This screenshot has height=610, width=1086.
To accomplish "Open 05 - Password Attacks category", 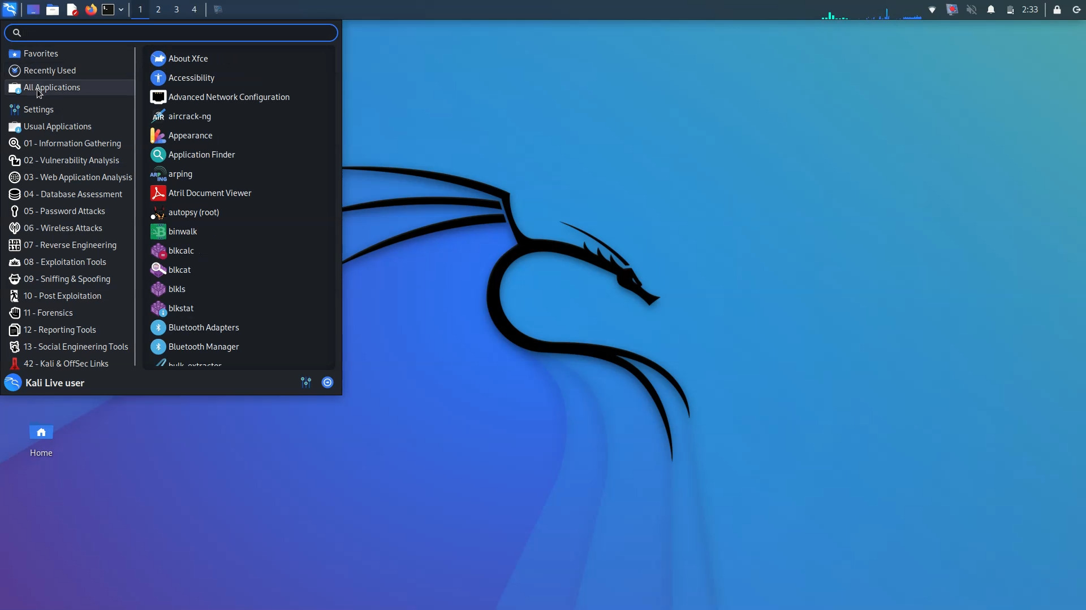I will (x=70, y=211).
